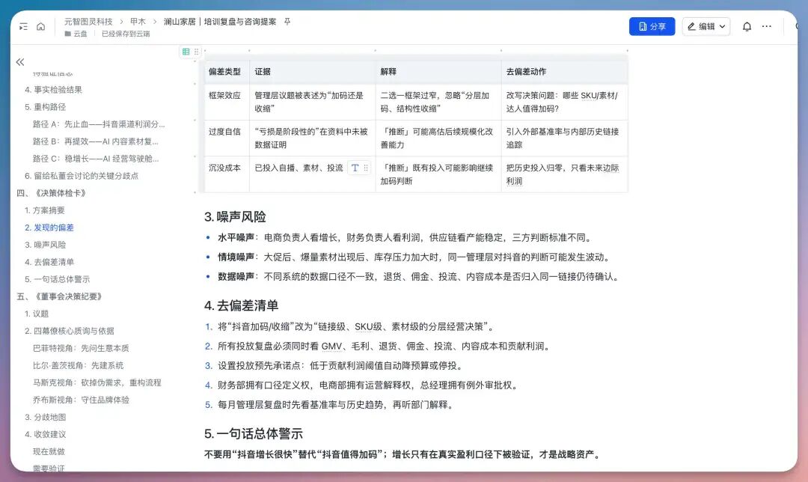The height and width of the screenshot is (482, 808).
Task: Click the text block T icon in table
Action: [x=355, y=168]
